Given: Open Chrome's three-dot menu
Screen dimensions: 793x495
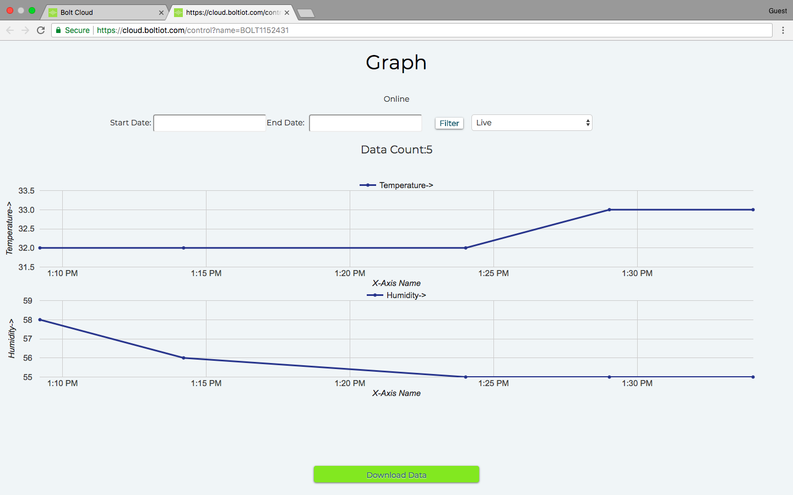Looking at the screenshot, I should point(783,30).
